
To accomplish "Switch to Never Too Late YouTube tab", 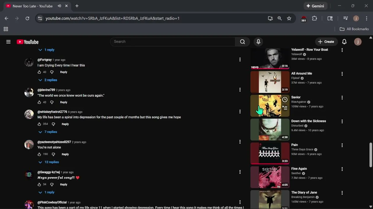I will (36, 6).
